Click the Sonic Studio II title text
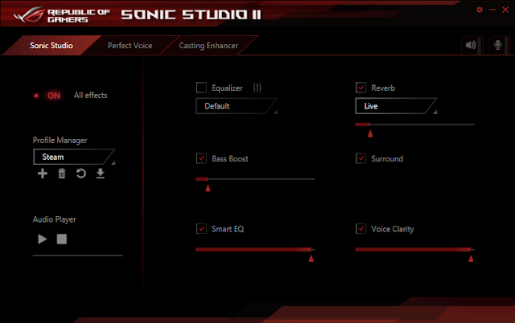 (192, 14)
